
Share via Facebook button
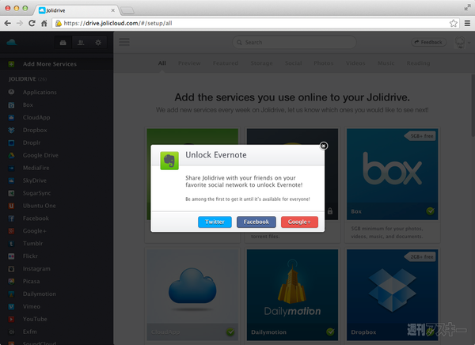pyautogui.click(x=256, y=222)
